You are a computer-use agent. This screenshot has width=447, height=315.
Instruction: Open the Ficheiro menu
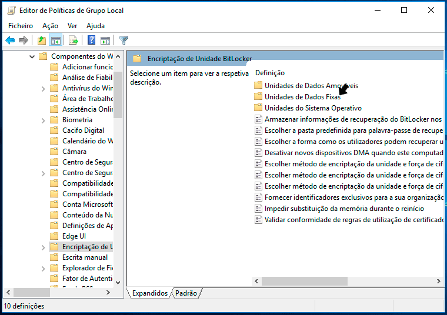[x=21, y=26]
